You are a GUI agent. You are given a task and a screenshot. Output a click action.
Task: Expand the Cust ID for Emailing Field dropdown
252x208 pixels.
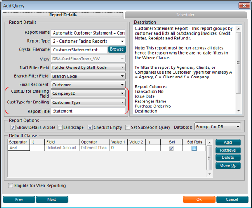click(x=88, y=93)
